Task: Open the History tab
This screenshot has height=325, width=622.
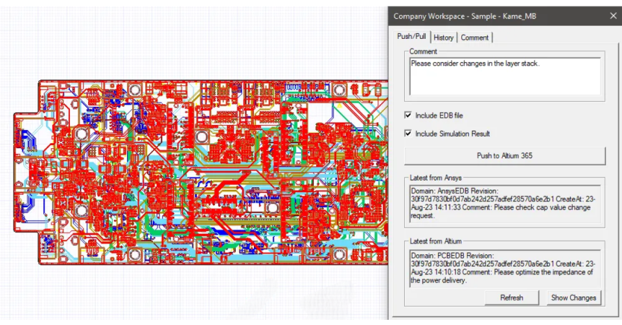Action: tap(443, 38)
